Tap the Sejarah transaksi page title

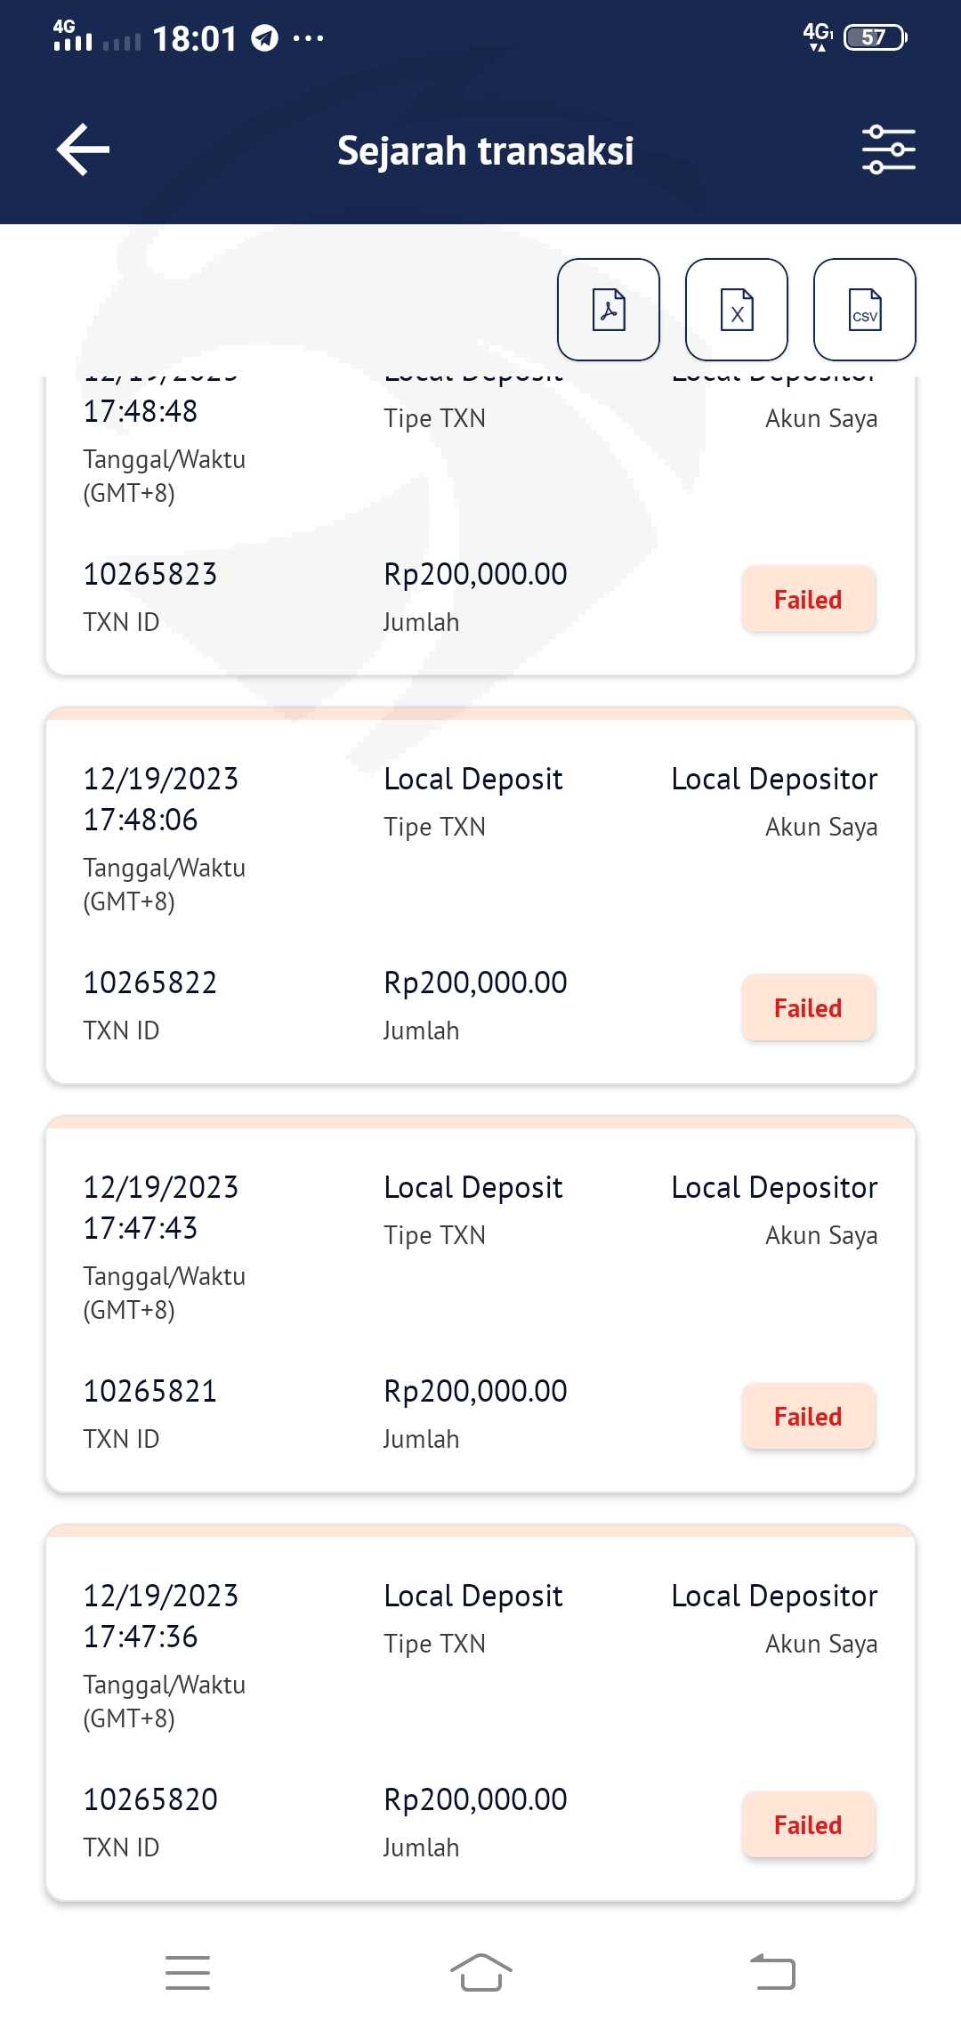click(x=485, y=150)
